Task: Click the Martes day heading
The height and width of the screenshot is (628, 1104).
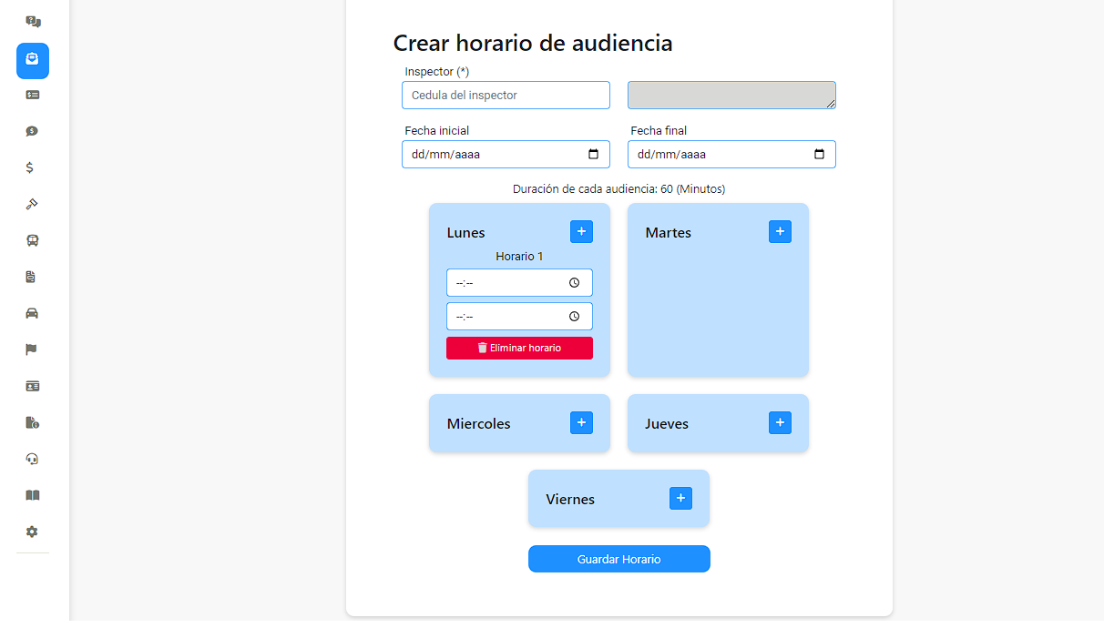Action: click(x=669, y=233)
